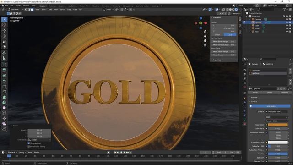This screenshot has height=165, width=293.
Task: Click the pan hand viewport icon
Action: coord(205,36)
